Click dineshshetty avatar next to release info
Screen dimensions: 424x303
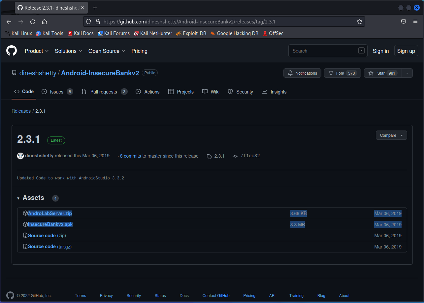point(20,156)
